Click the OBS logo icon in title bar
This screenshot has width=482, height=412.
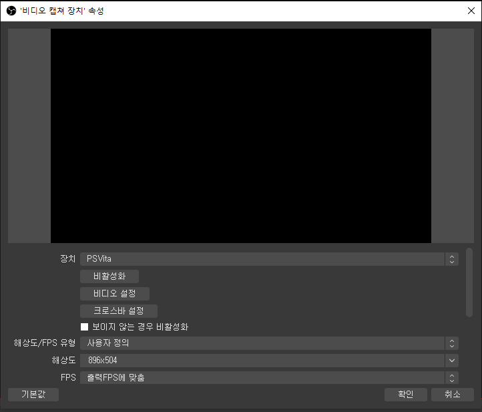11,11
